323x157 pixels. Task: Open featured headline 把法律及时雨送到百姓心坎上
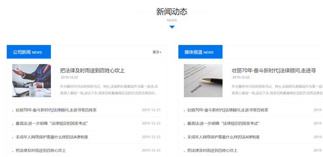point(92,71)
